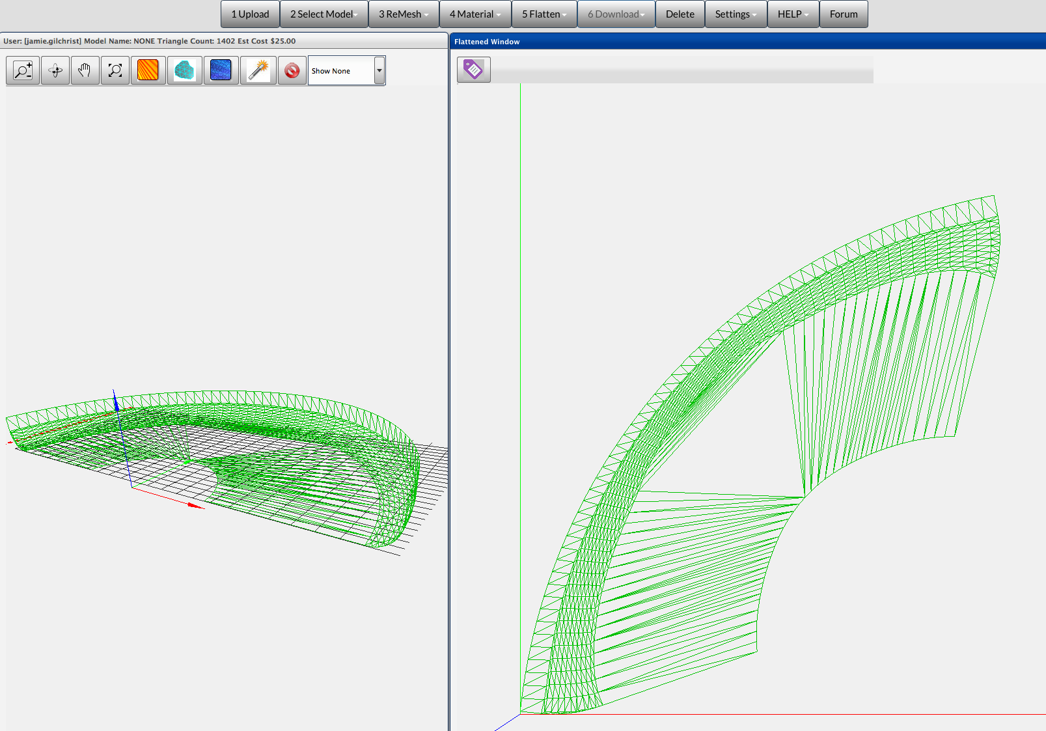Open the 2 Select Model menu

[324, 14]
